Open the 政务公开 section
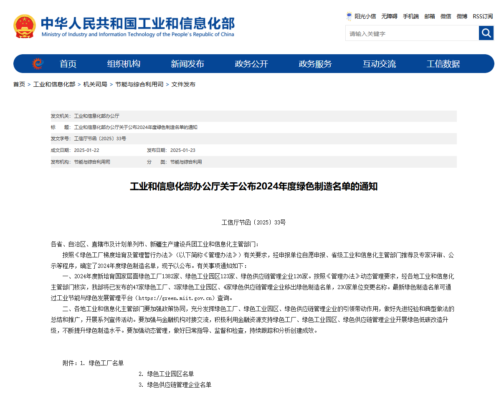This screenshot has height=398, width=504. pyautogui.click(x=251, y=63)
